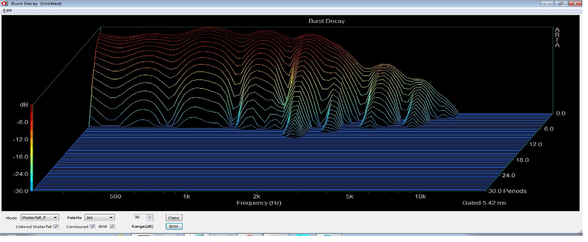Decrease range with the down spinner arrow
The width and height of the screenshot is (588, 242).
[x=150, y=220]
